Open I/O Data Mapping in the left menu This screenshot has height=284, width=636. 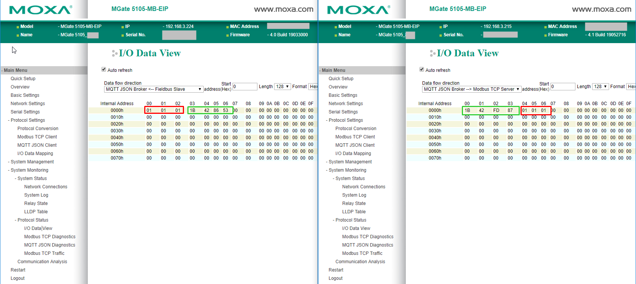pyautogui.click(x=35, y=154)
